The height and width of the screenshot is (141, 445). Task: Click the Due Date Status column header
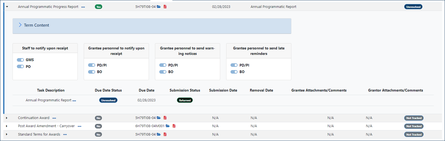pos(108,90)
